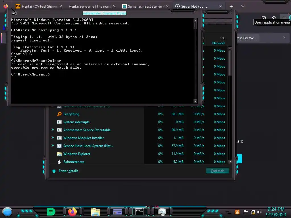Expand the Windows Modules Installer row

tap(53, 138)
